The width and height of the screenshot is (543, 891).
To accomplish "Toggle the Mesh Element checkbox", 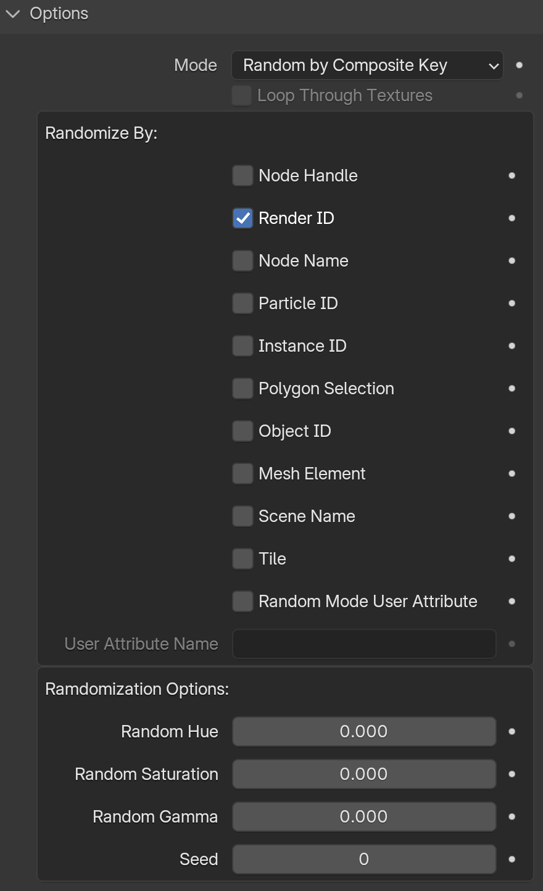I will [242, 474].
